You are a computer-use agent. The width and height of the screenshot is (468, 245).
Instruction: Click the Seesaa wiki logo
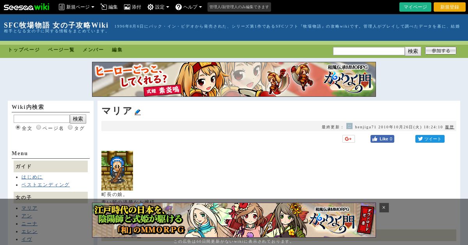27,7
